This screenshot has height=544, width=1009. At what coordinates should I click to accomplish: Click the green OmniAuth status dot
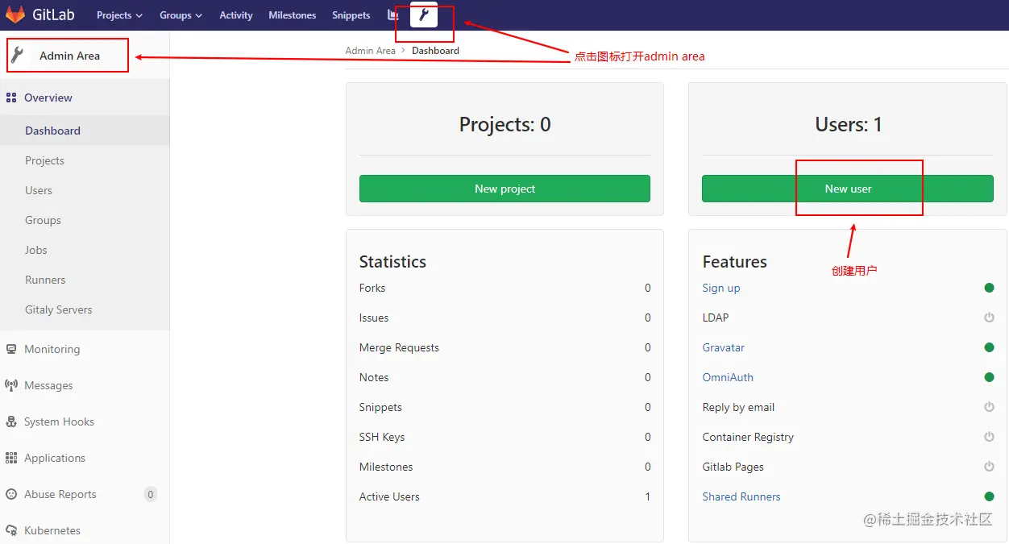[989, 377]
